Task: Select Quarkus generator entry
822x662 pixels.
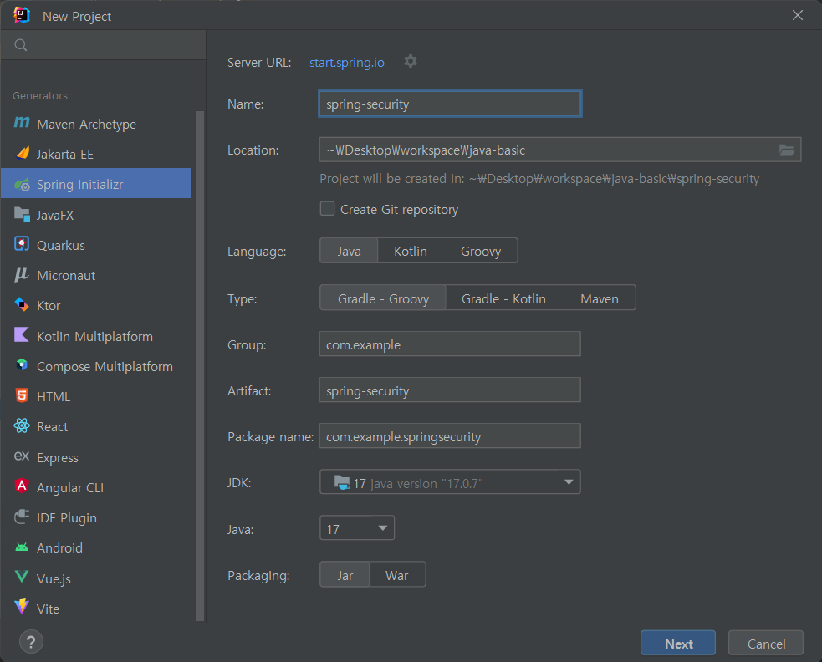Action: point(96,245)
